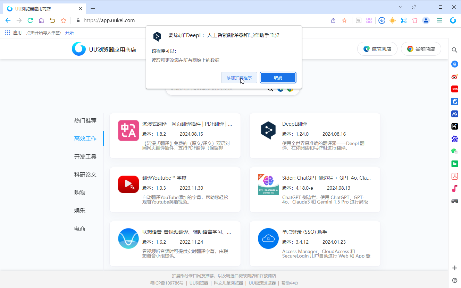This screenshot has width=461, height=288.
Task: Open the 谷歌商店 link
Action: coord(421,49)
